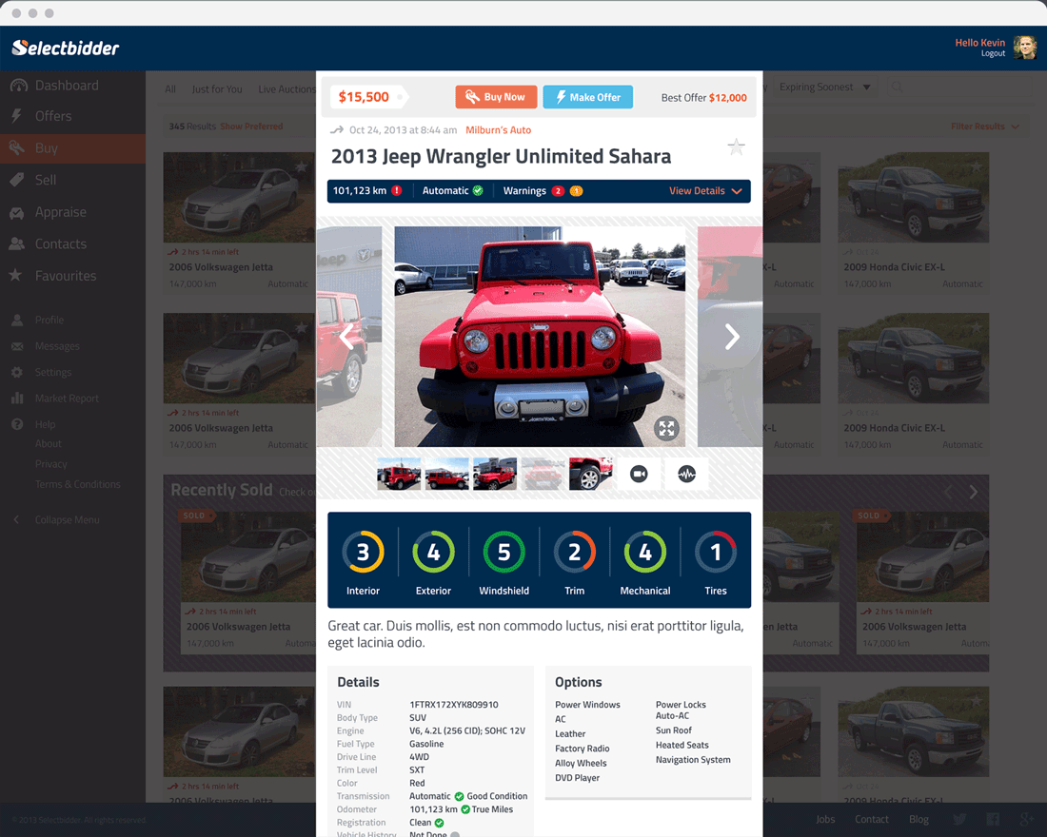Select the first Jeep thumbnail

point(399,474)
